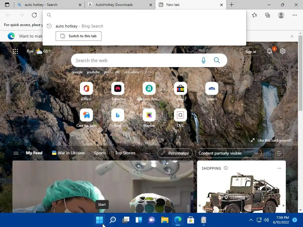
Task: Open Microsoft Store from taskbar
Action: (191, 220)
